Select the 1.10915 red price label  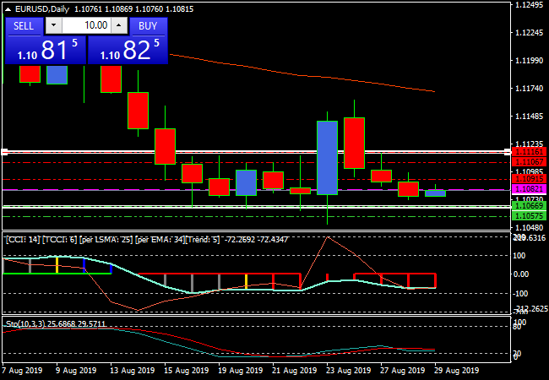coord(529,179)
